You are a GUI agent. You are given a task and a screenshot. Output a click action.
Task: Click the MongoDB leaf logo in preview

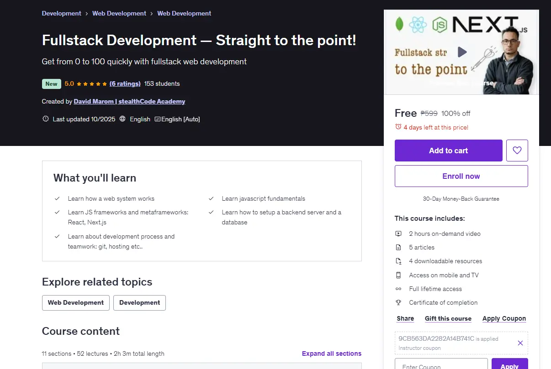[x=399, y=24]
